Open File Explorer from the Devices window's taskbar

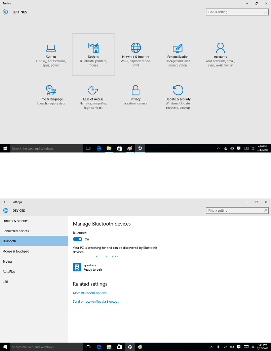pos(109,347)
